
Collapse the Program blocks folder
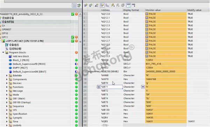click(3, 52)
